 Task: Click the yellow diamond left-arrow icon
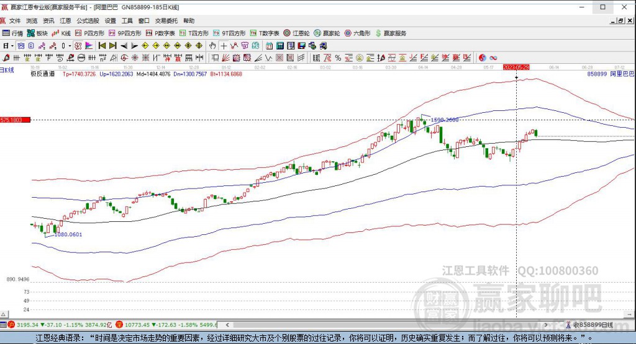point(145,46)
